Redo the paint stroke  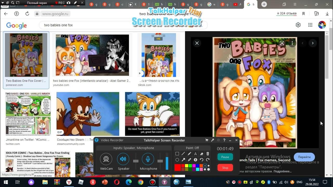208,160
